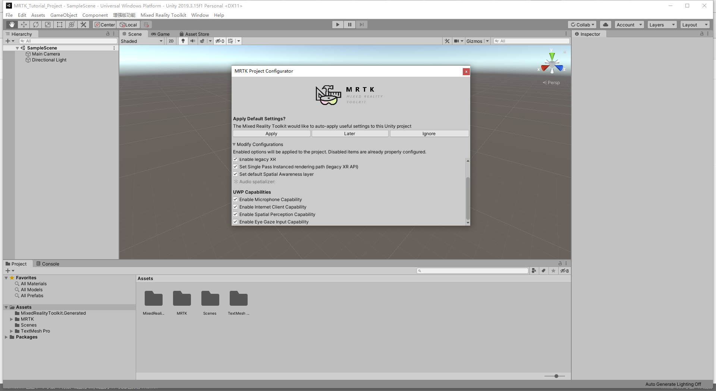The image size is (716, 391).
Task: Expand the MRTK folder in Project tree
Action: tap(12, 319)
